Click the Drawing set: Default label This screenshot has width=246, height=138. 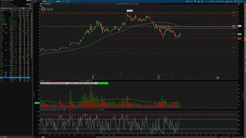pyautogui.click(x=238, y=137)
